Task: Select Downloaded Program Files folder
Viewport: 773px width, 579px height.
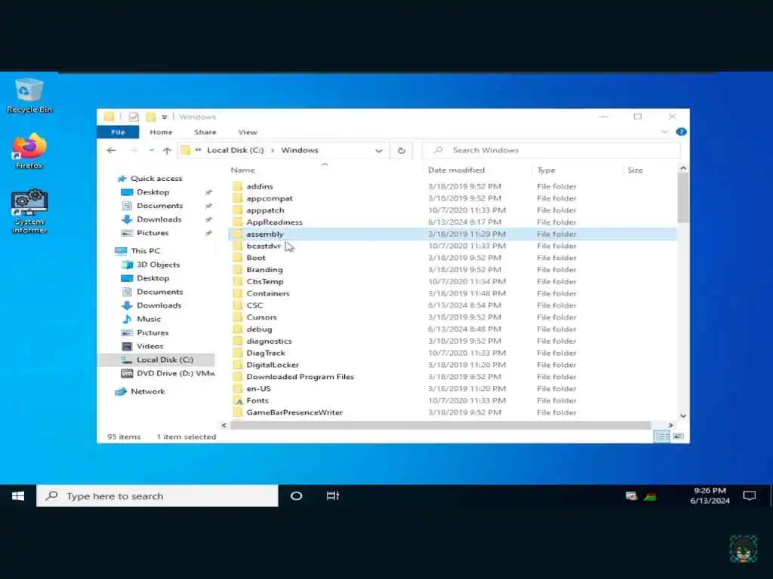Action: click(453, 377)
